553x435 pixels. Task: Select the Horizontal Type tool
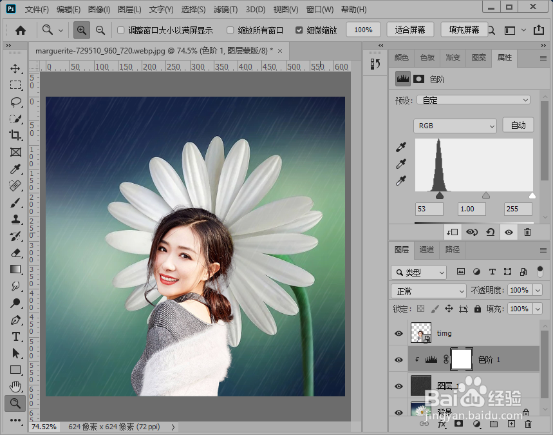point(15,338)
